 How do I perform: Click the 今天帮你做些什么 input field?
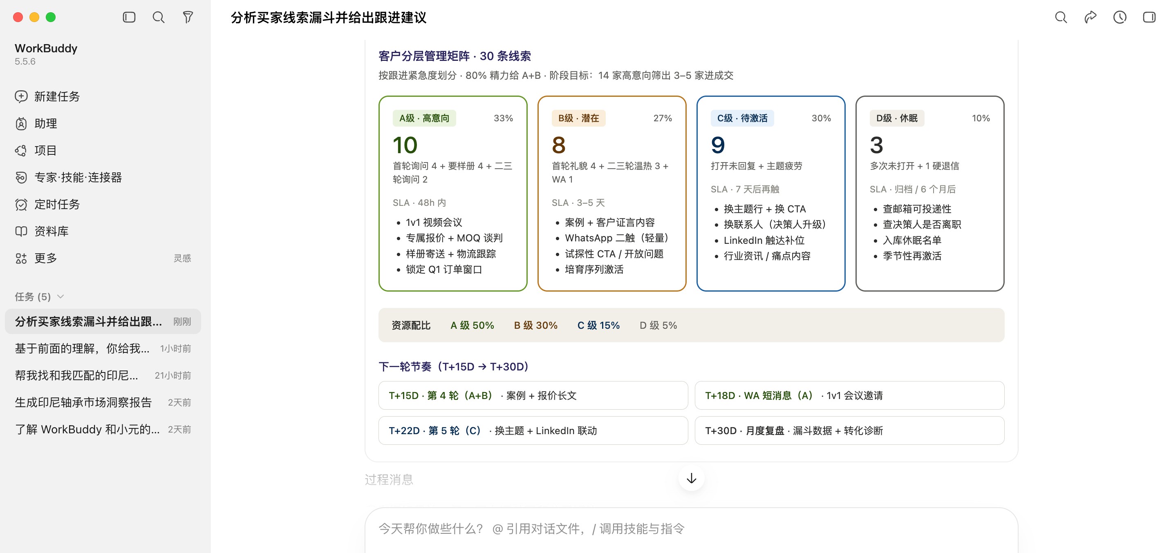(691, 529)
